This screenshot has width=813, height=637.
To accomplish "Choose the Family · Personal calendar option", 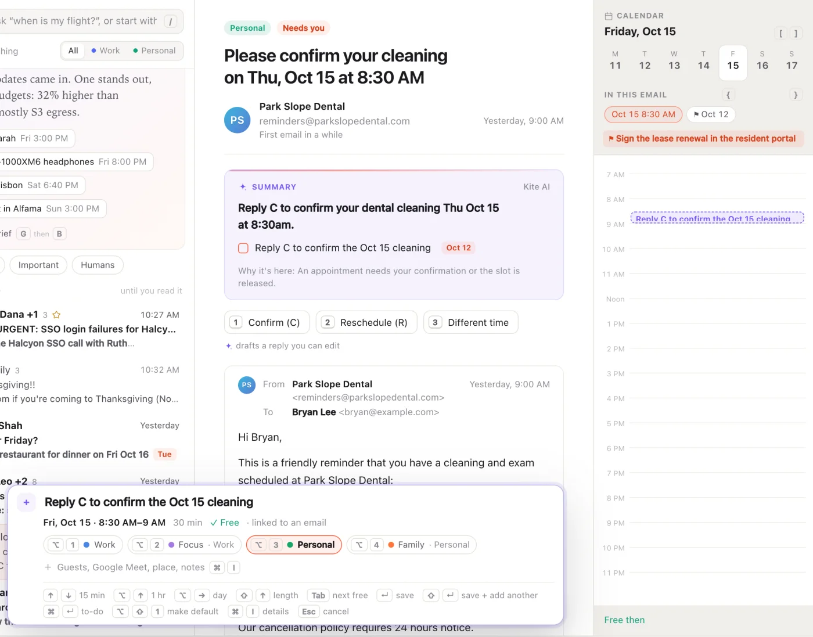I will 411,545.
